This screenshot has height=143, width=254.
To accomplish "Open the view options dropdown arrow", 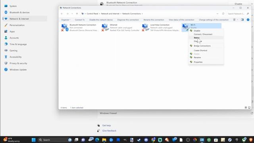I will pyautogui.click(x=237, y=19).
